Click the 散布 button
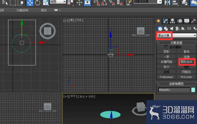The width and height of the screenshot is (197, 124). pyautogui.click(x=187, y=51)
